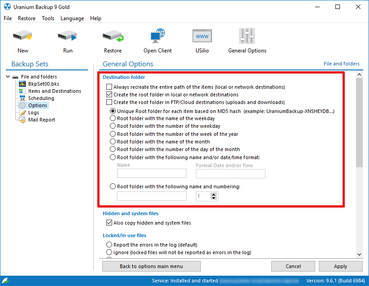Screen dimensions: 369x286
Task: Open Mail Report tree item
Action: 41,120
